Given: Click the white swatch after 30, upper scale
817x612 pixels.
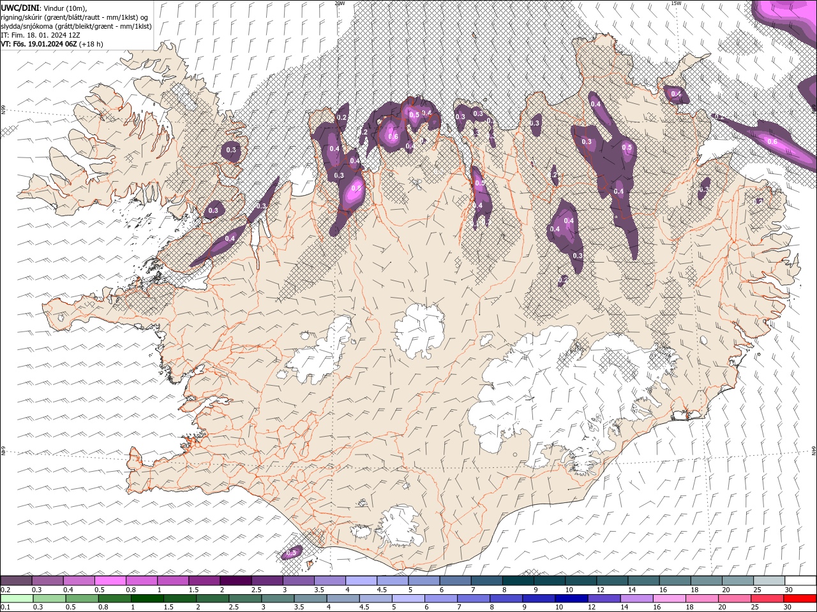Looking at the screenshot, I should [800, 581].
